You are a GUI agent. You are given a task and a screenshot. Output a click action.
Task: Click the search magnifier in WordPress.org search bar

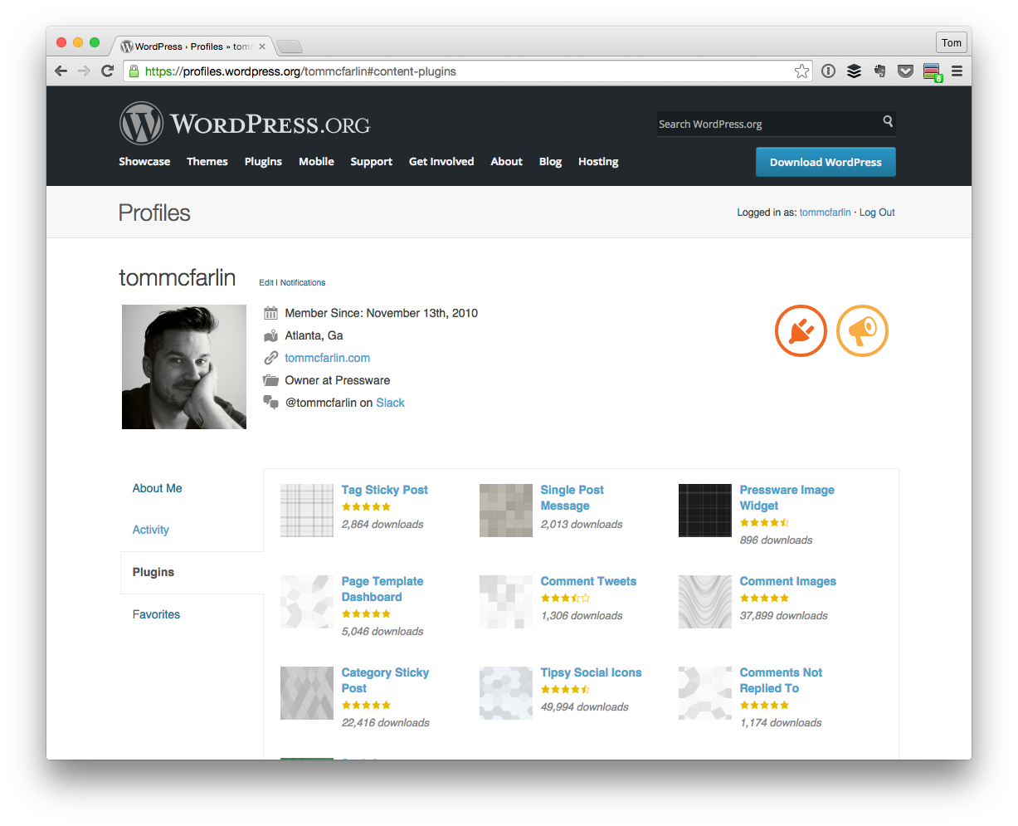coord(887,123)
